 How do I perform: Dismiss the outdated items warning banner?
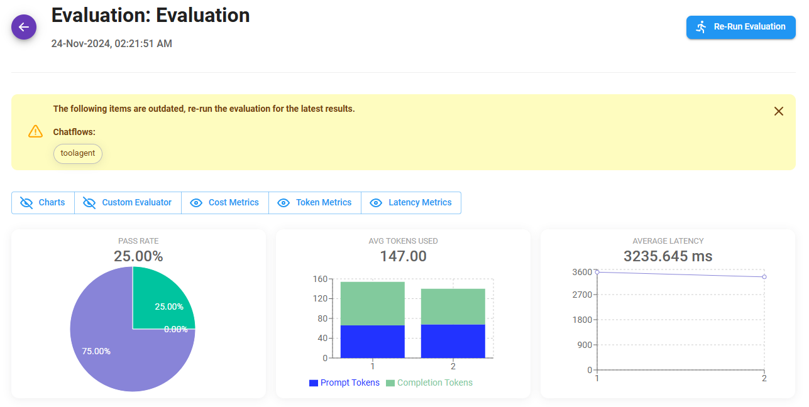pos(778,111)
